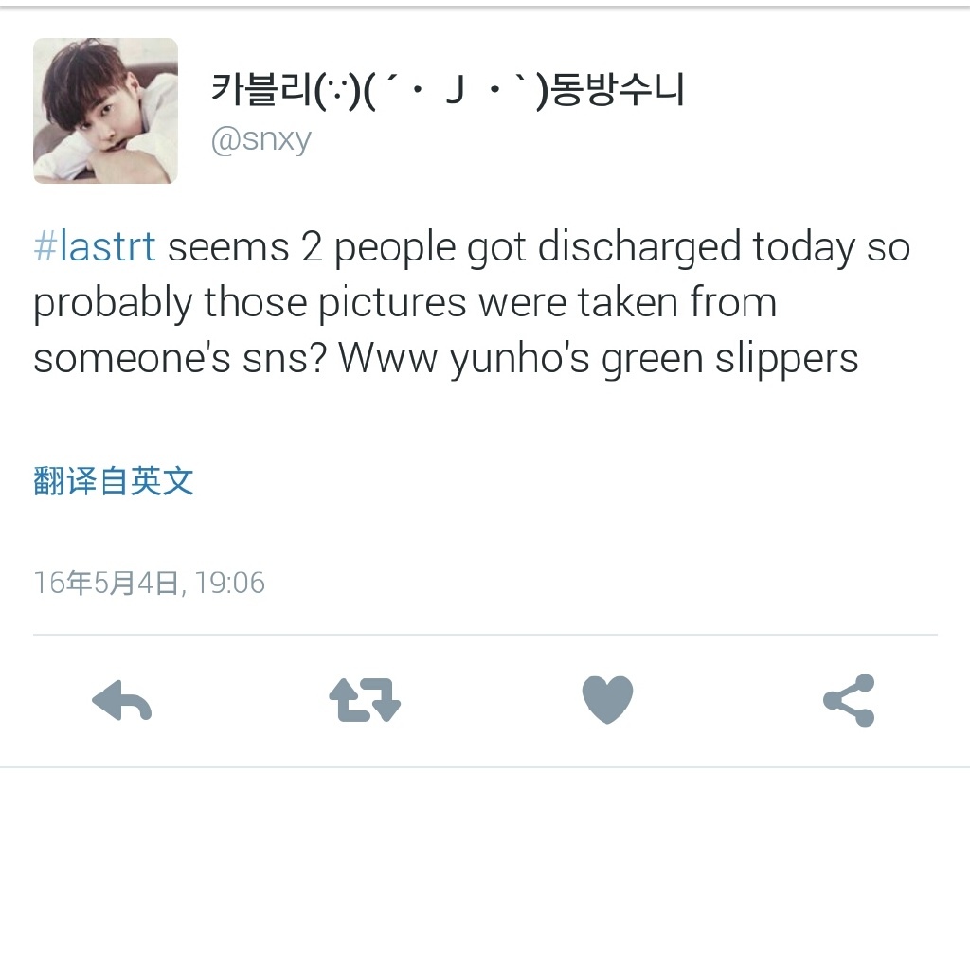Open the share icon for this tweet
The height and width of the screenshot is (970, 970).
tap(850, 700)
